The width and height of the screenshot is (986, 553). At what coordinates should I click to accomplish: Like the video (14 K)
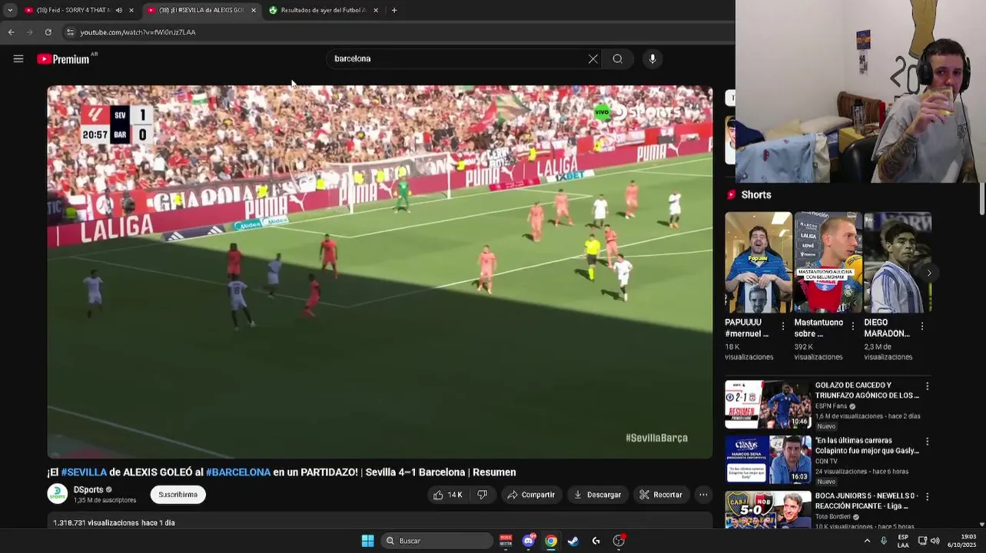tap(448, 495)
